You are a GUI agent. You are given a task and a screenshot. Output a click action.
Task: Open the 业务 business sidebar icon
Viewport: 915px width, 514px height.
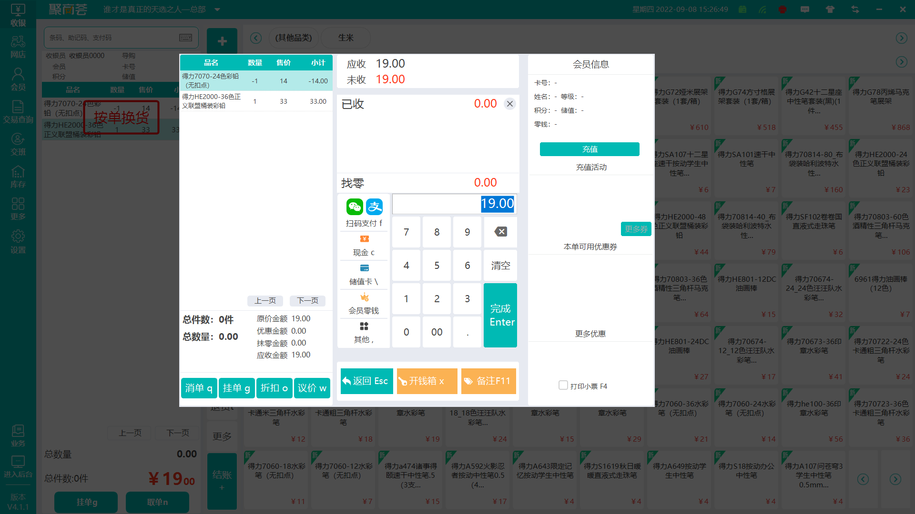[18, 435]
